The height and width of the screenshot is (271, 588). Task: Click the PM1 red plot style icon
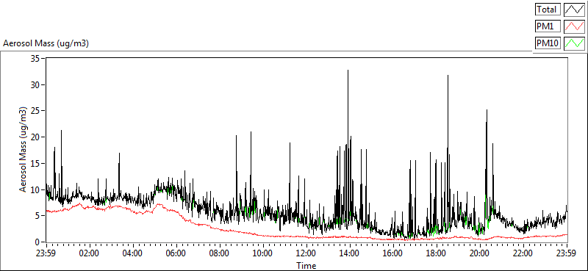coord(575,26)
